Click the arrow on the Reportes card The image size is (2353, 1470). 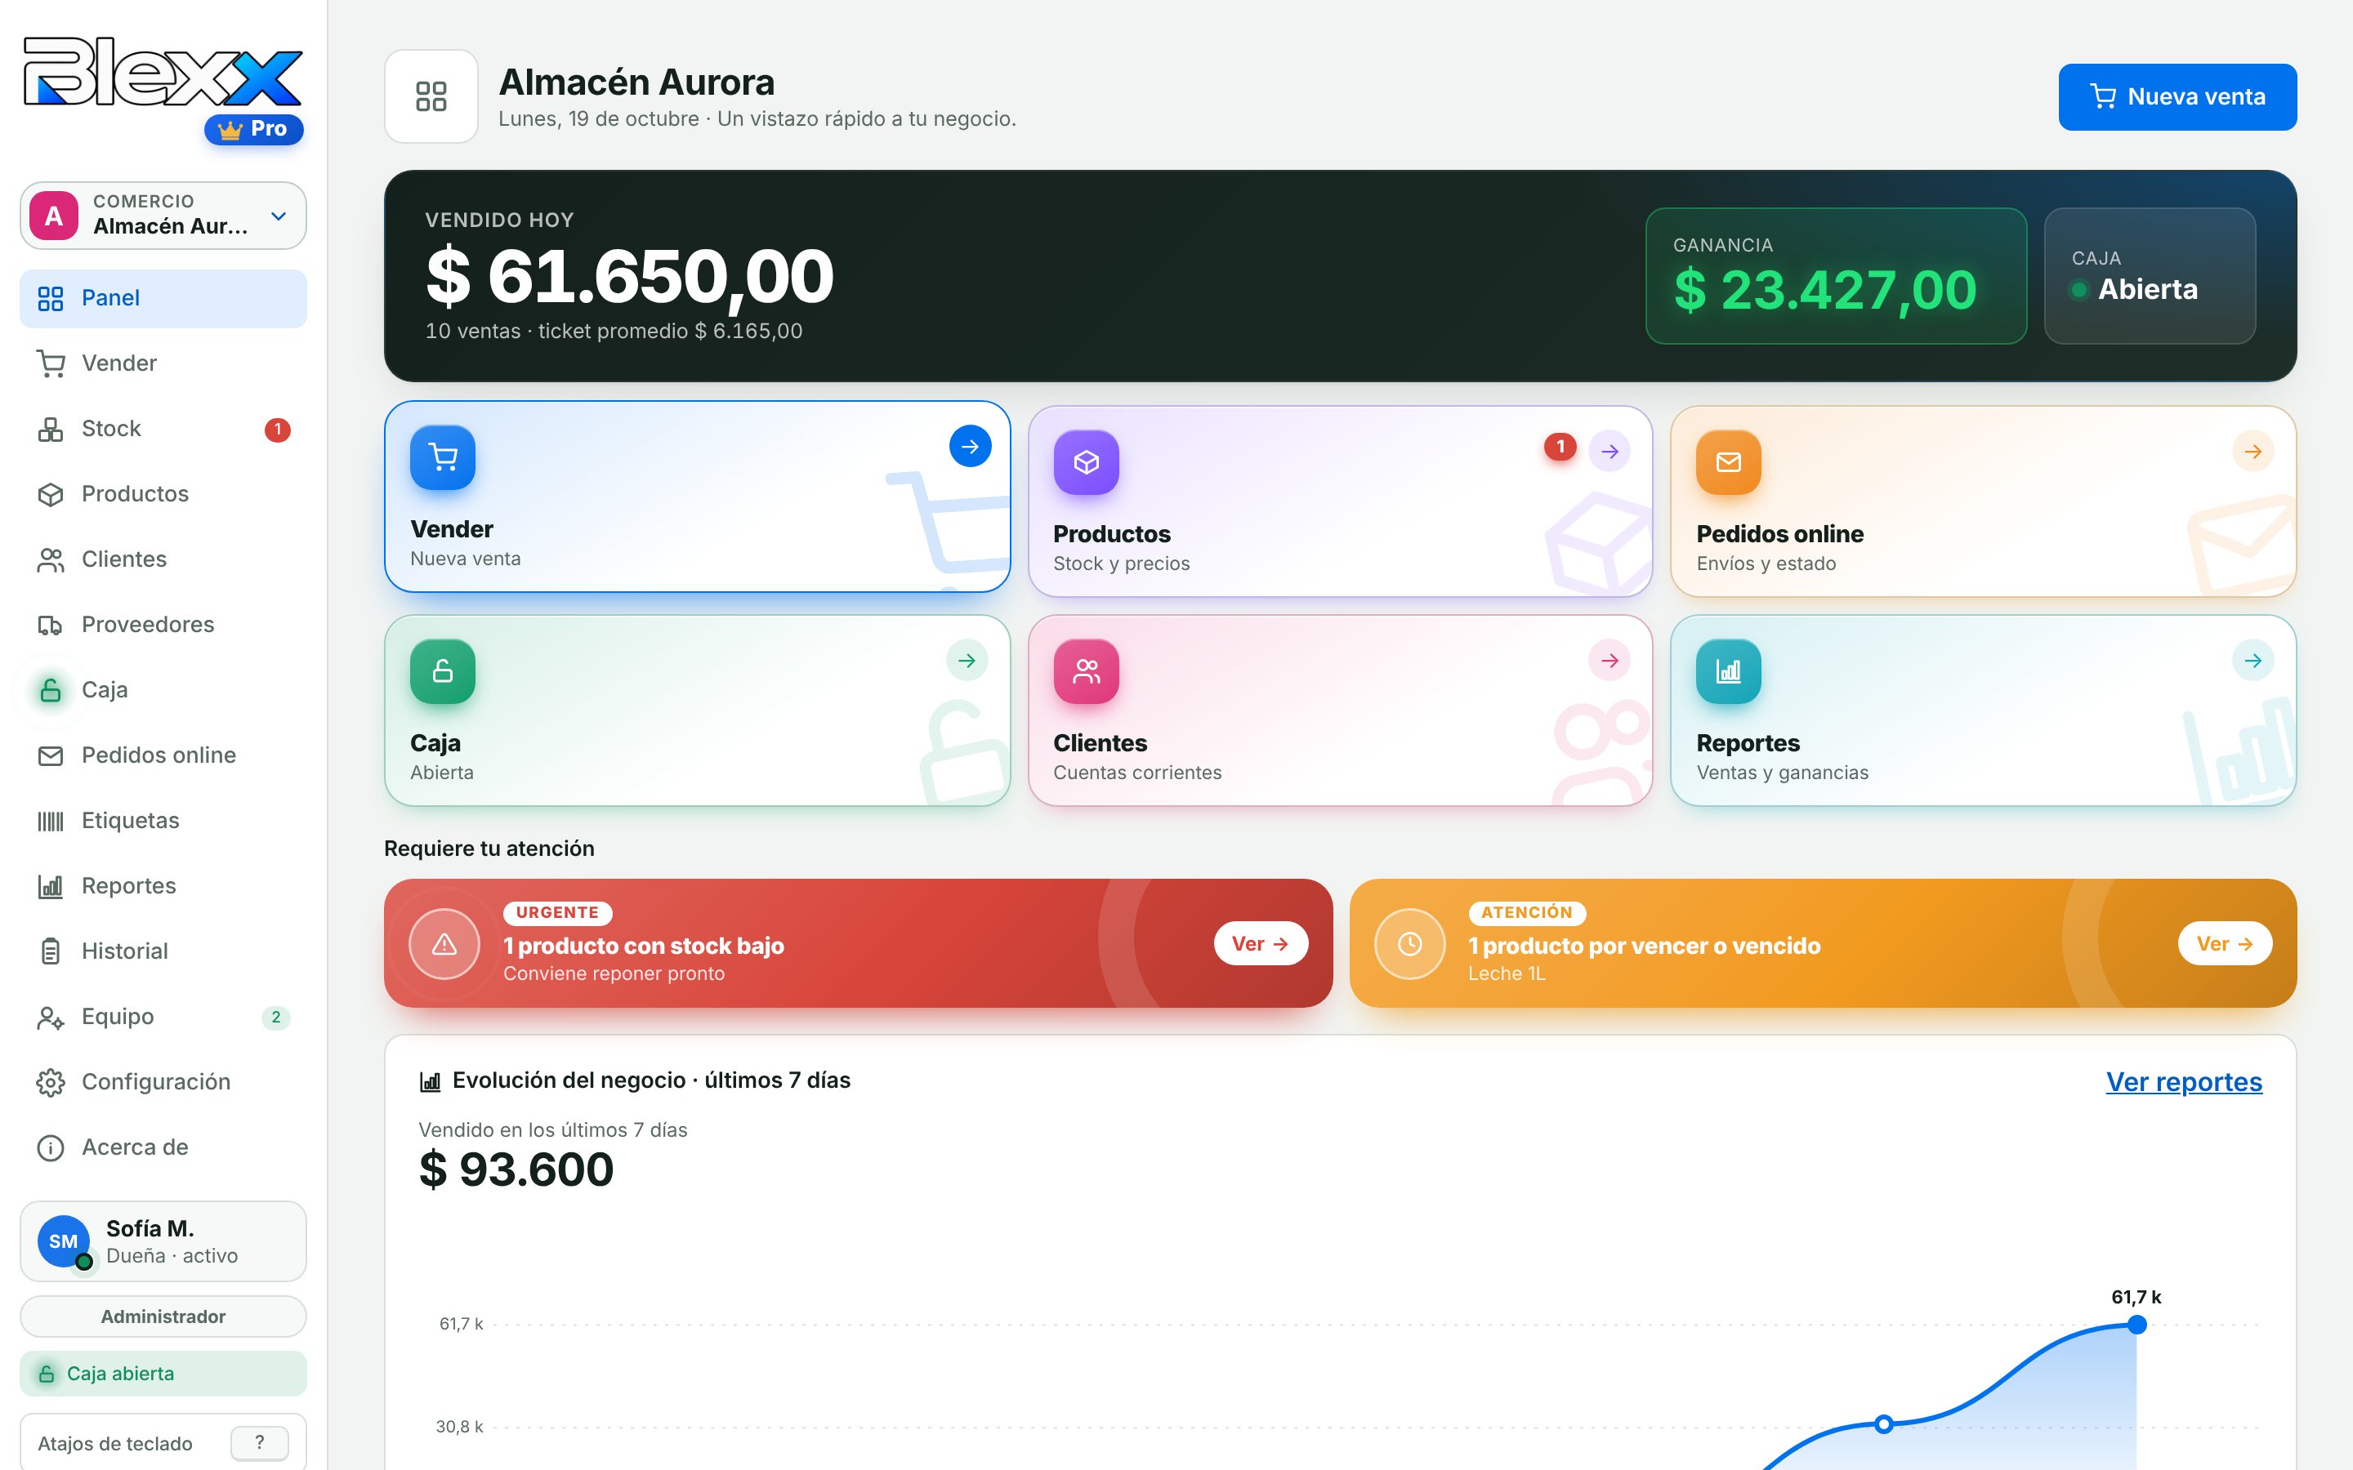coord(2252,660)
